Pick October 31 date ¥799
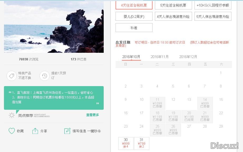 pos(141,143)
